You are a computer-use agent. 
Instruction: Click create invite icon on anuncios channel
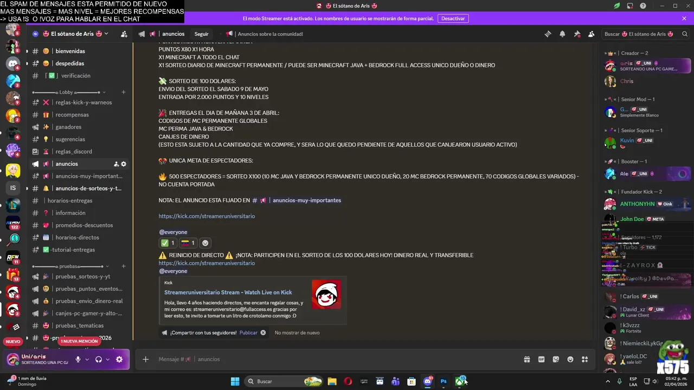pyautogui.click(x=116, y=164)
